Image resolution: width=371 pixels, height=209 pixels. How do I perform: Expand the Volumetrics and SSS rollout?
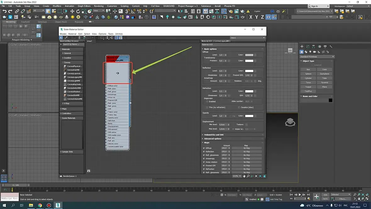click(x=214, y=135)
